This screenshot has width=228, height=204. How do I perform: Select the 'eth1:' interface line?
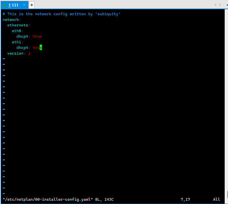[x=18, y=42]
